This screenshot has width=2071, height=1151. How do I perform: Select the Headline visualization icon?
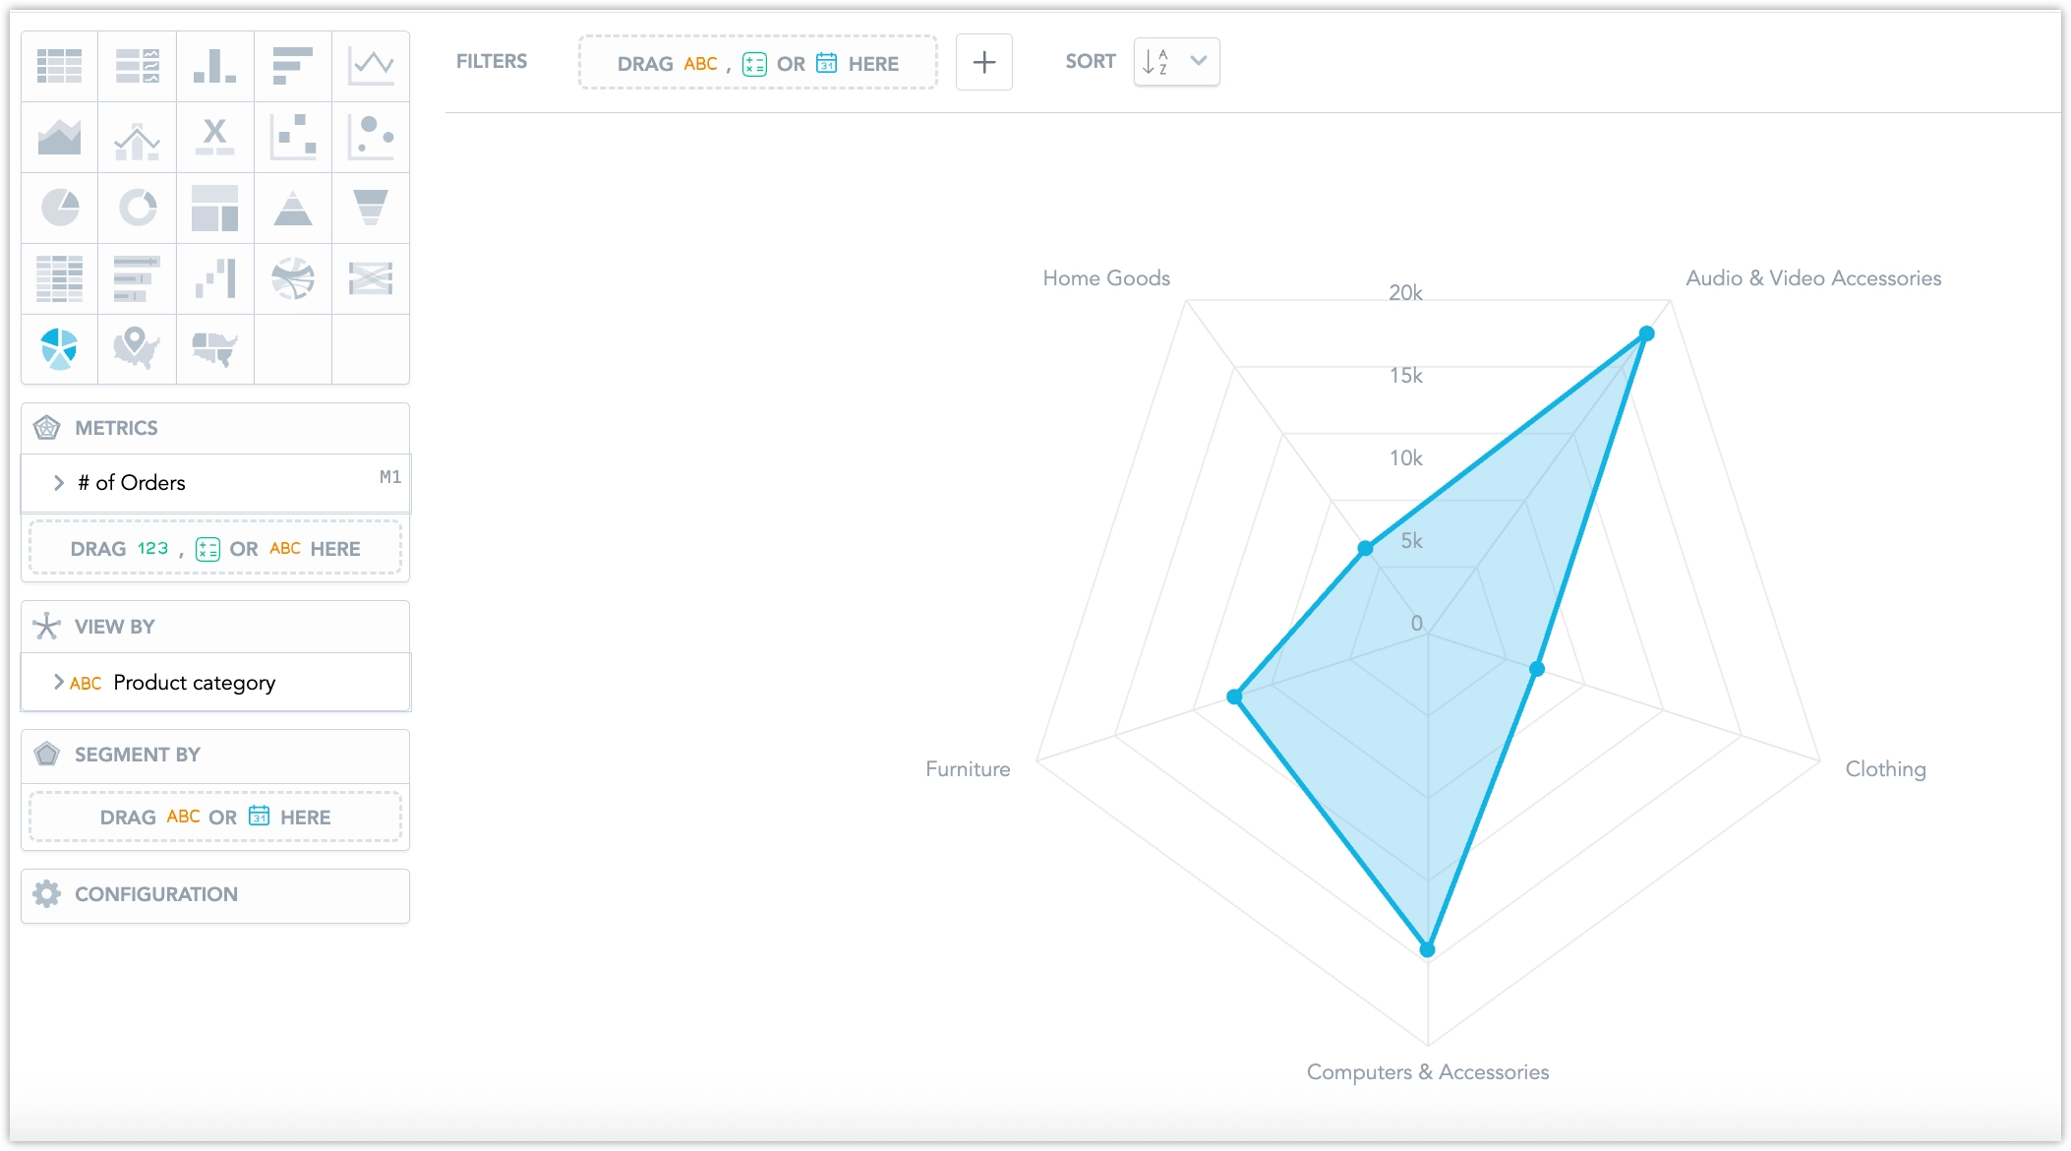coord(214,137)
